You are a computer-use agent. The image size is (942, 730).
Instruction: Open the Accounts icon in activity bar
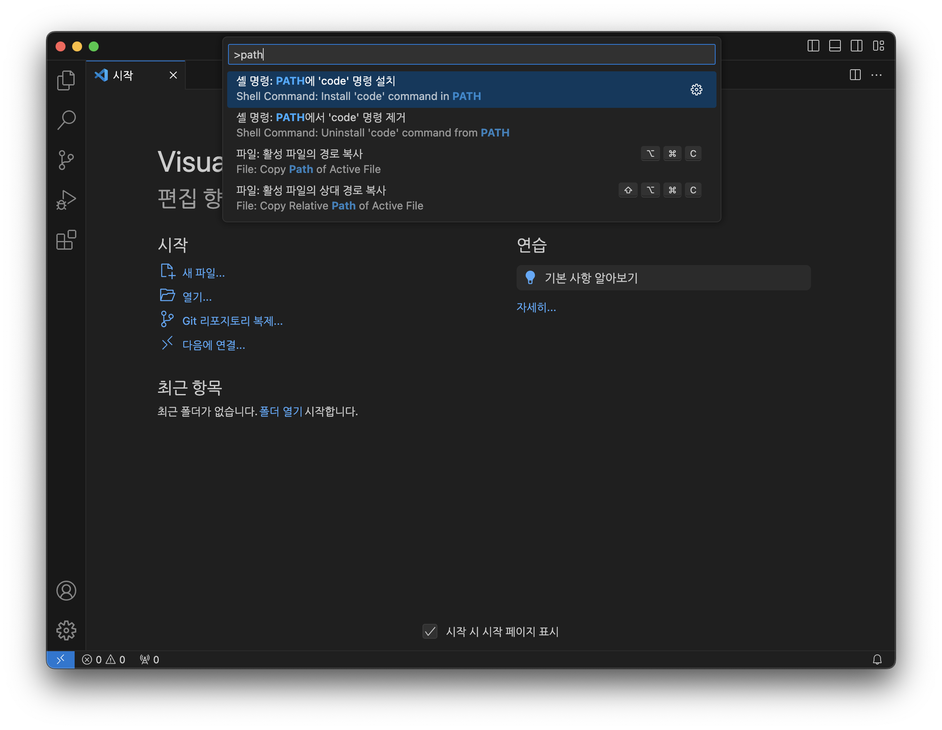coord(66,591)
